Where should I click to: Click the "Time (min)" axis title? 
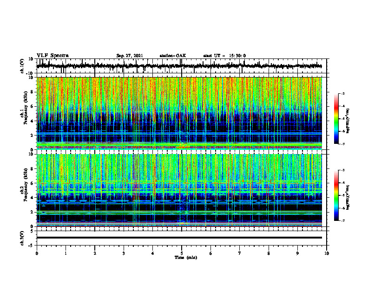[x=186, y=258]
